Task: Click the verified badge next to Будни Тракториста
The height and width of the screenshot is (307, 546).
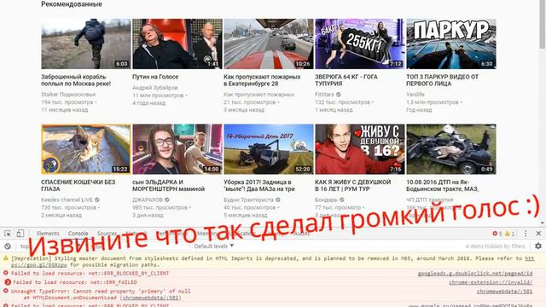Action: (278, 200)
